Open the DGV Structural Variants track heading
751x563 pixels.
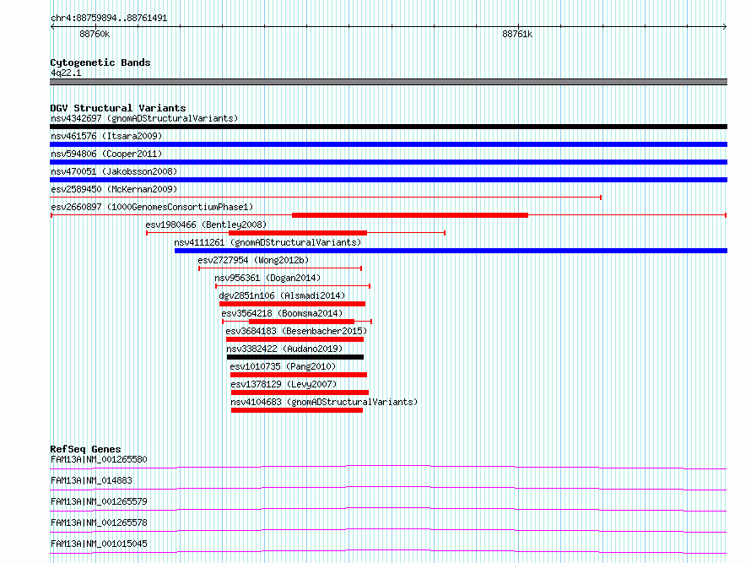pos(118,108)
